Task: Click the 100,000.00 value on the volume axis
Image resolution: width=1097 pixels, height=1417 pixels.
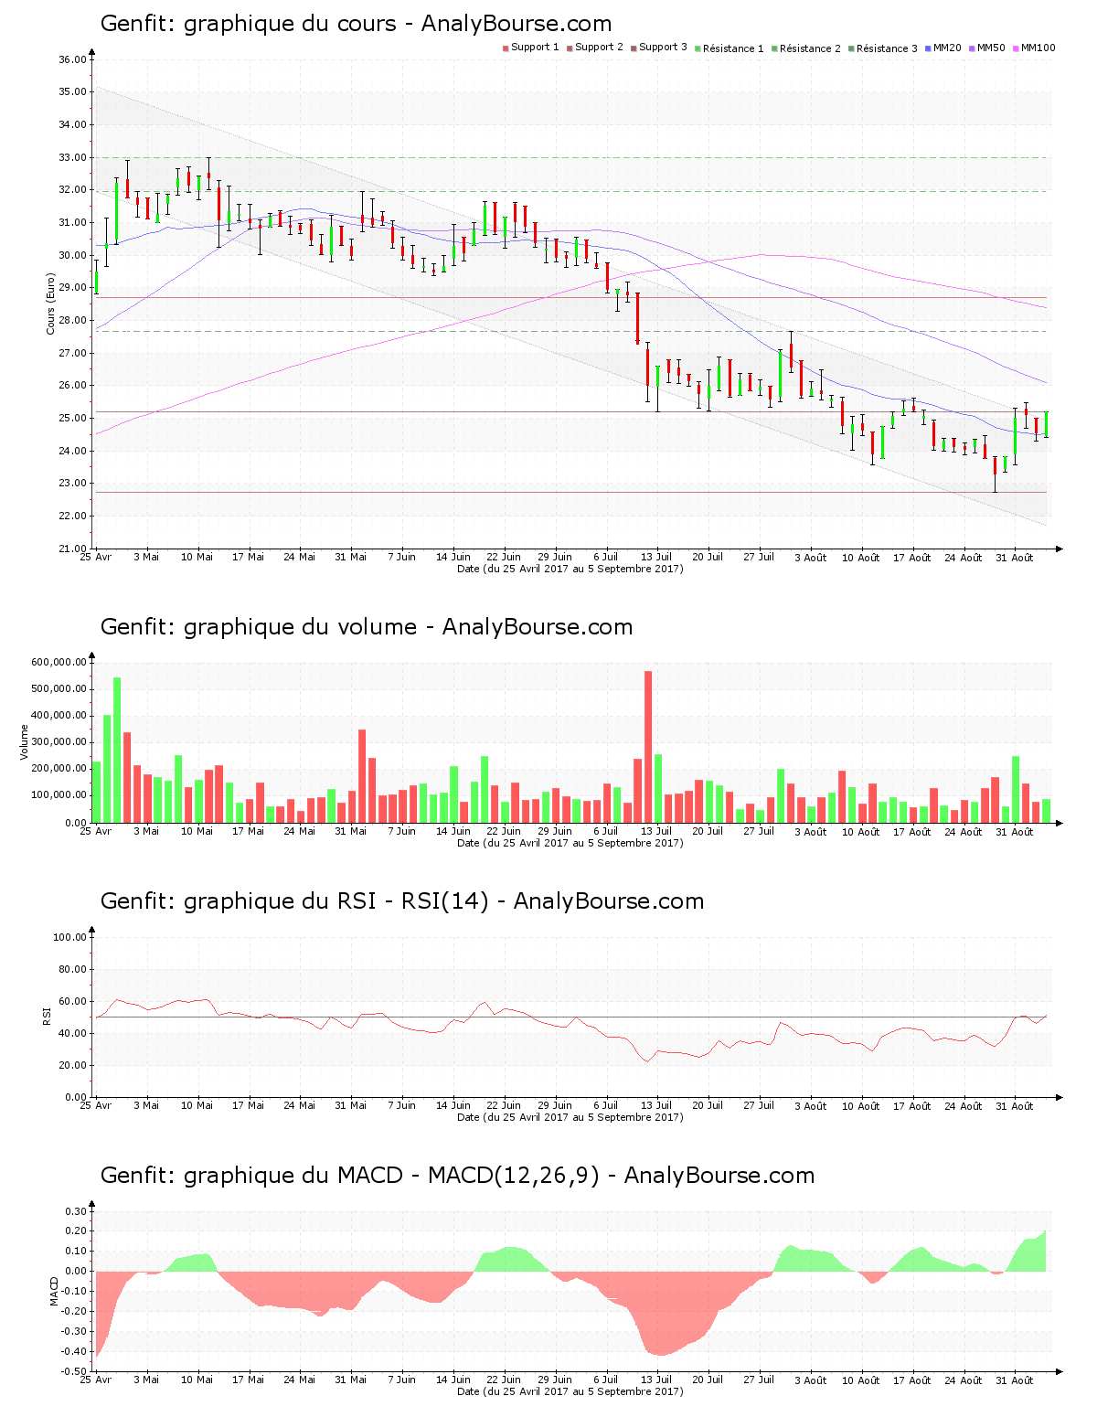Action: [x=59, y=795]
